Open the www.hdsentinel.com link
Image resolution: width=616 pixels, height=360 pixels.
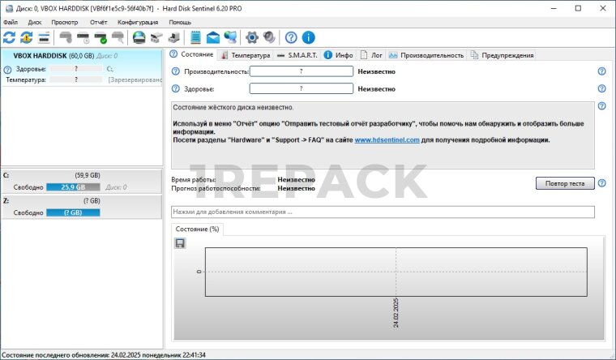coord(387,139)
